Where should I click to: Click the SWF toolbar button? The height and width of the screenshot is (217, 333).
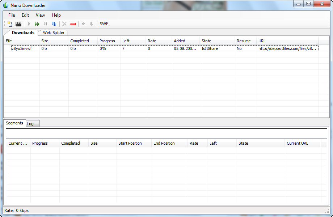pos(104,24)
